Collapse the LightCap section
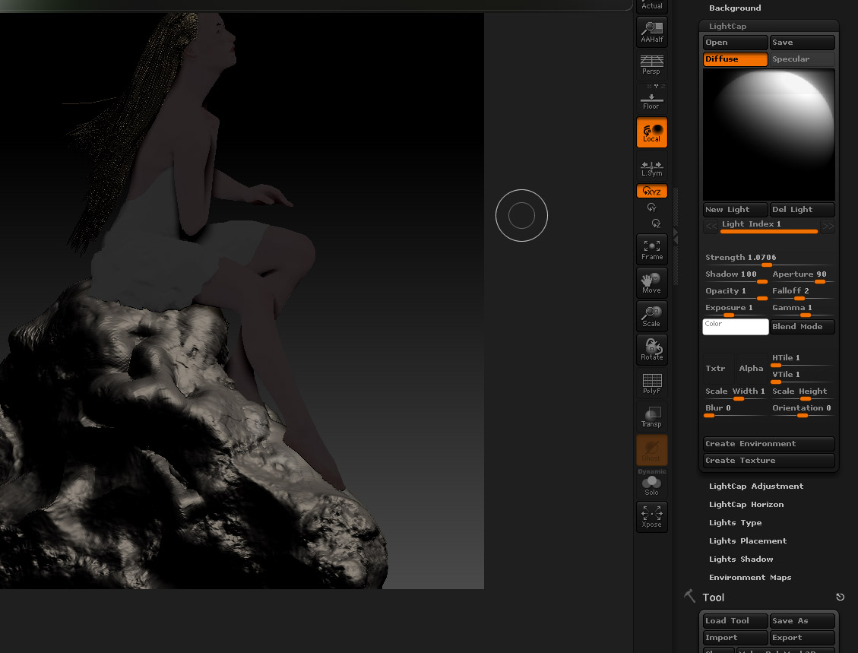The image size is (858, 653). tap(727, 27)
